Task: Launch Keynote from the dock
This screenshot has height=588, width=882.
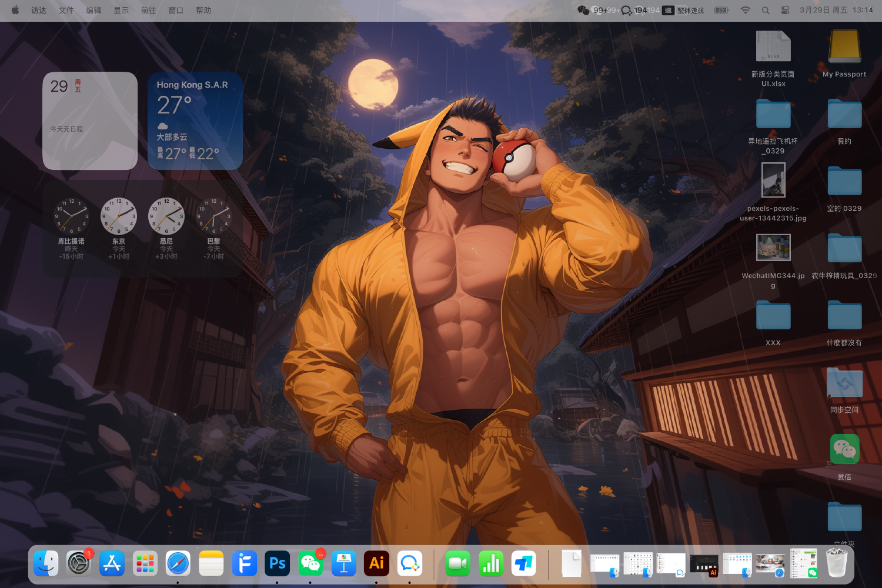Action: coord(343,564)
